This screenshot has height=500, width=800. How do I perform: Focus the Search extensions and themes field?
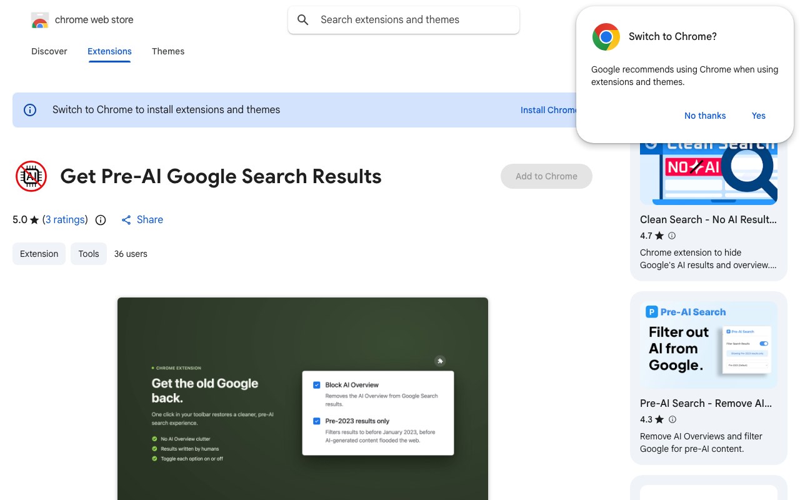(404, 20)
